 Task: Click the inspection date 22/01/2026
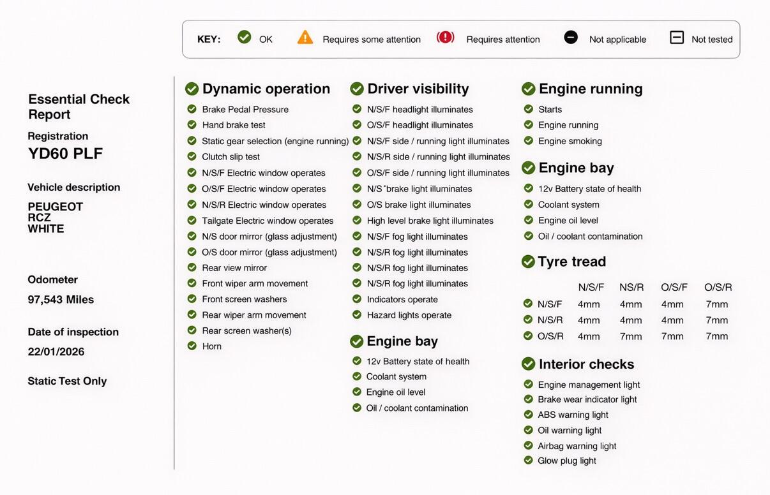(56, 351)
